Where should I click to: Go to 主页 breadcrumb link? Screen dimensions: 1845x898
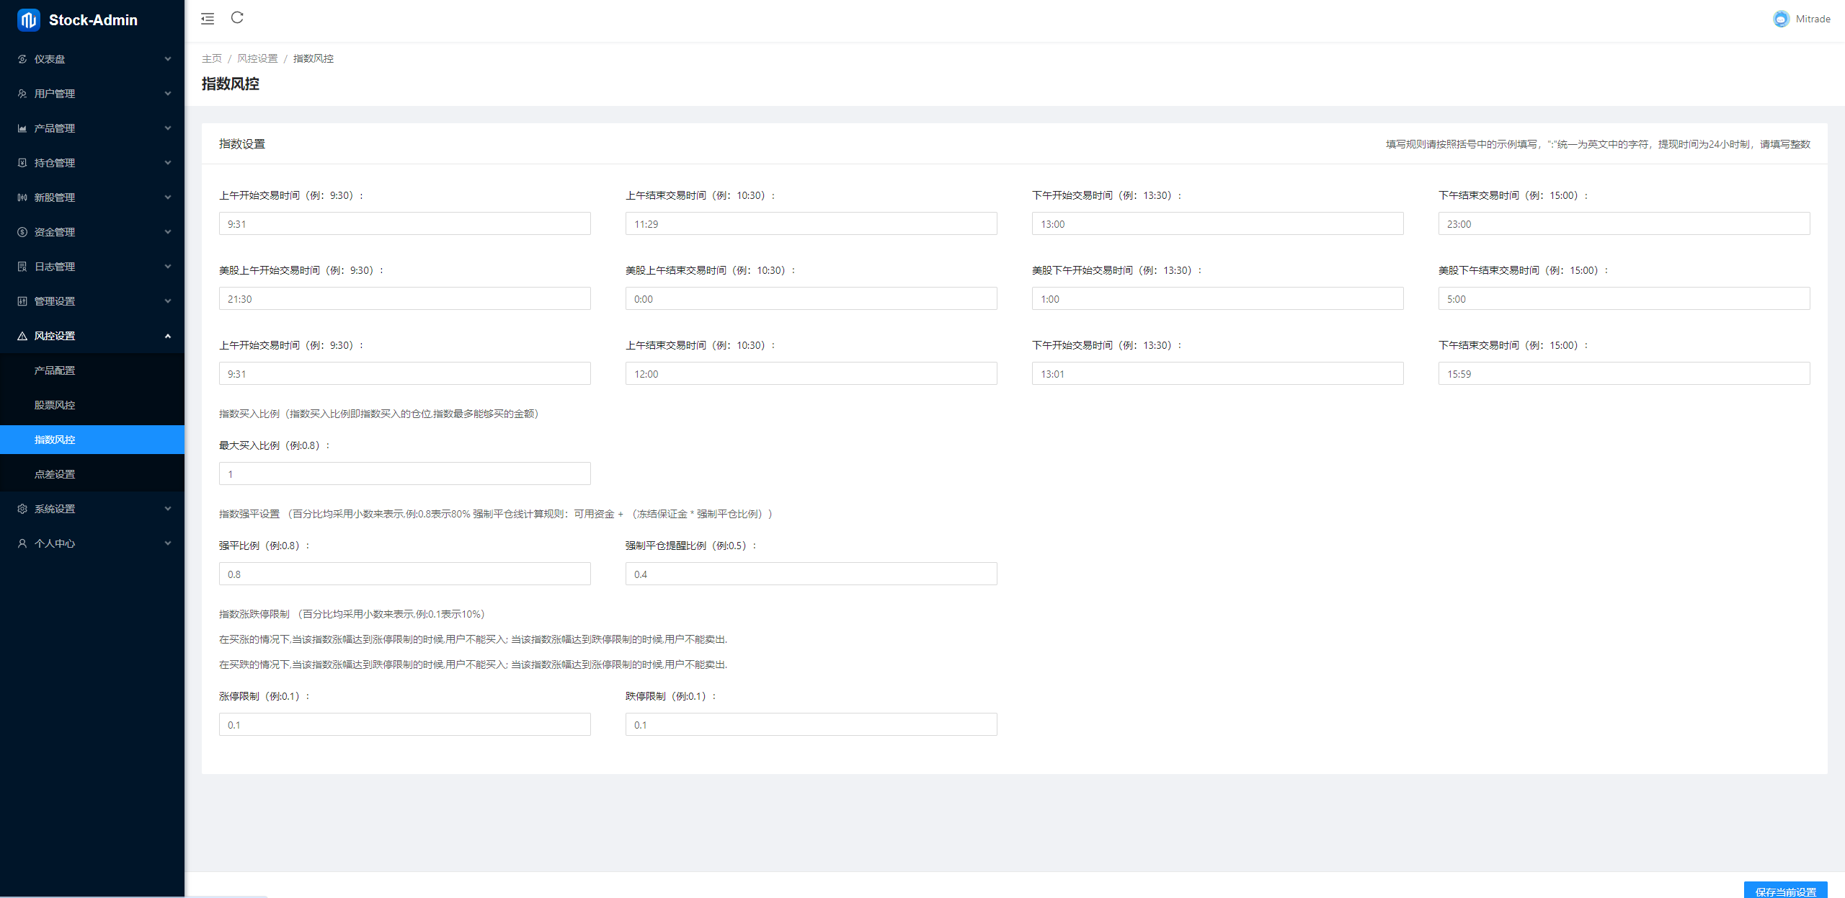211,58
